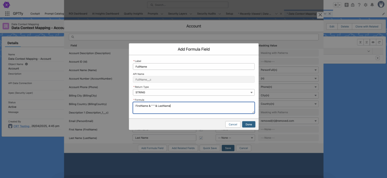Click the Object Name info icon

[26, 64]
